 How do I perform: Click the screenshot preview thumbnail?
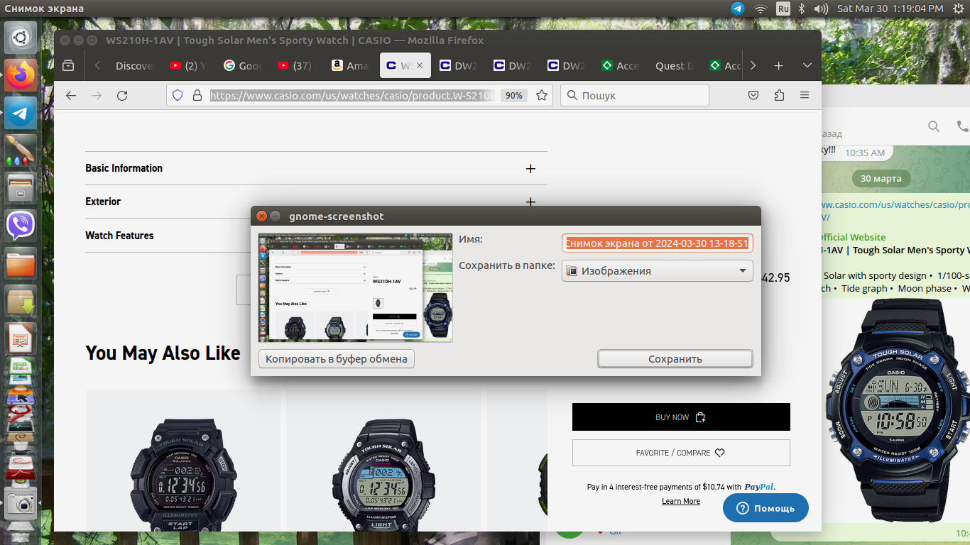click(356, 287)
